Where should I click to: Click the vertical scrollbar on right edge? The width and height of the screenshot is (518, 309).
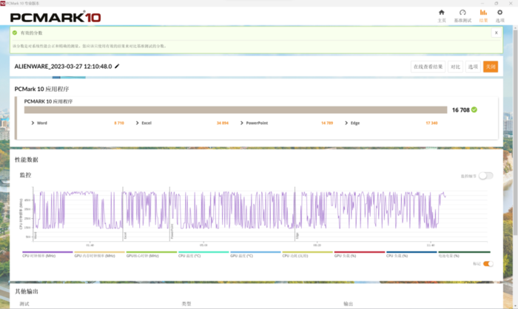pos(515,132)
